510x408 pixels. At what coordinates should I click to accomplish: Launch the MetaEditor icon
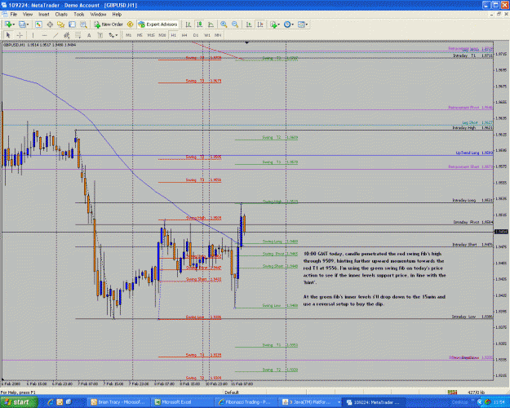coord(130,24)
